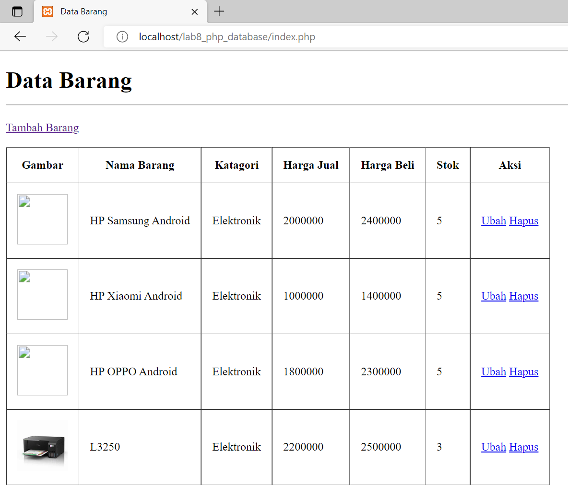
Task: Click the XAMPP favicon on Data Barang tab
Action: tap(47, 12)
